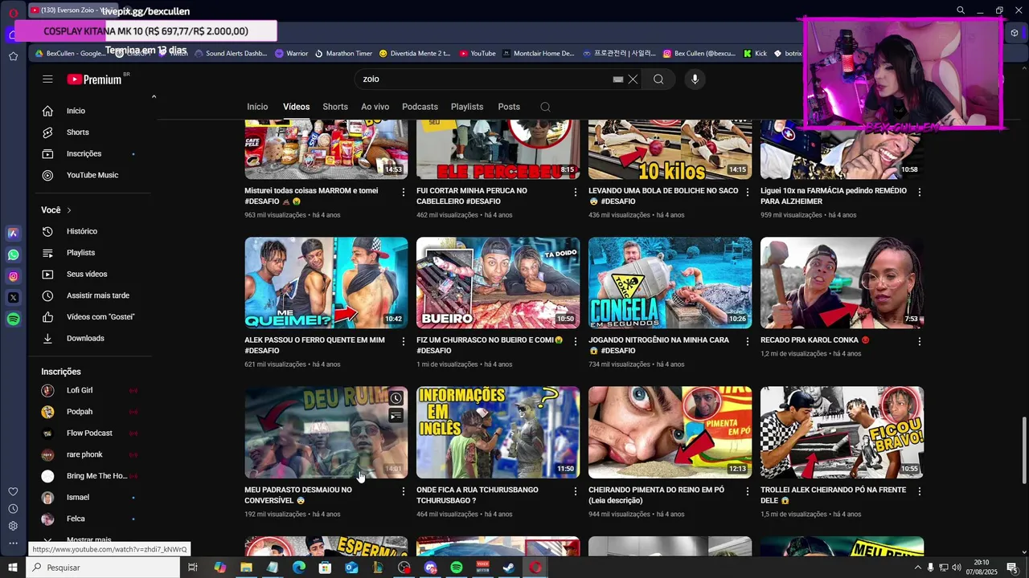This screenshot has width=1029, height=578.
Task: Open the Ao vivo channel tab
Action: point(375,107)
